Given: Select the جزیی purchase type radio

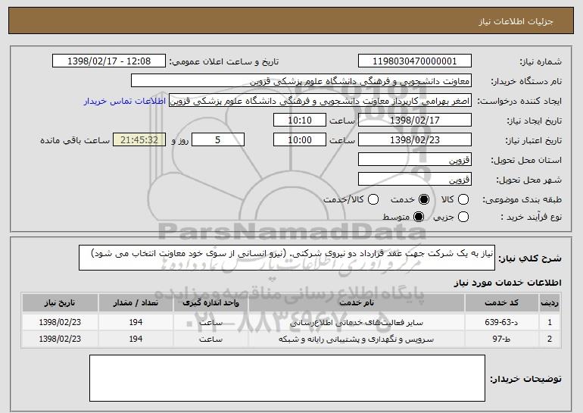Looking at the screenshot, I should 463,217.
